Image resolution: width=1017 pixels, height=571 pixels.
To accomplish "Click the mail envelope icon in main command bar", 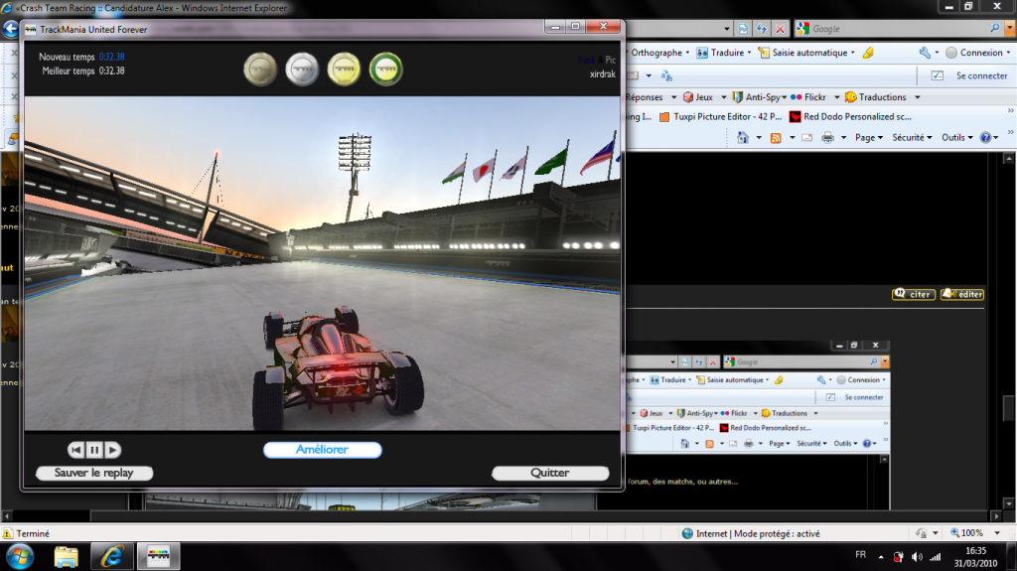I will [x=806, y=138].
